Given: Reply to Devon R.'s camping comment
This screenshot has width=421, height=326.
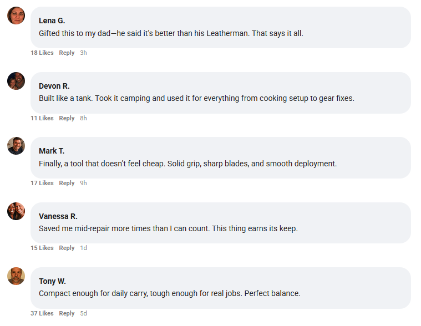Looking at the screenshot, I should point(67,118).
